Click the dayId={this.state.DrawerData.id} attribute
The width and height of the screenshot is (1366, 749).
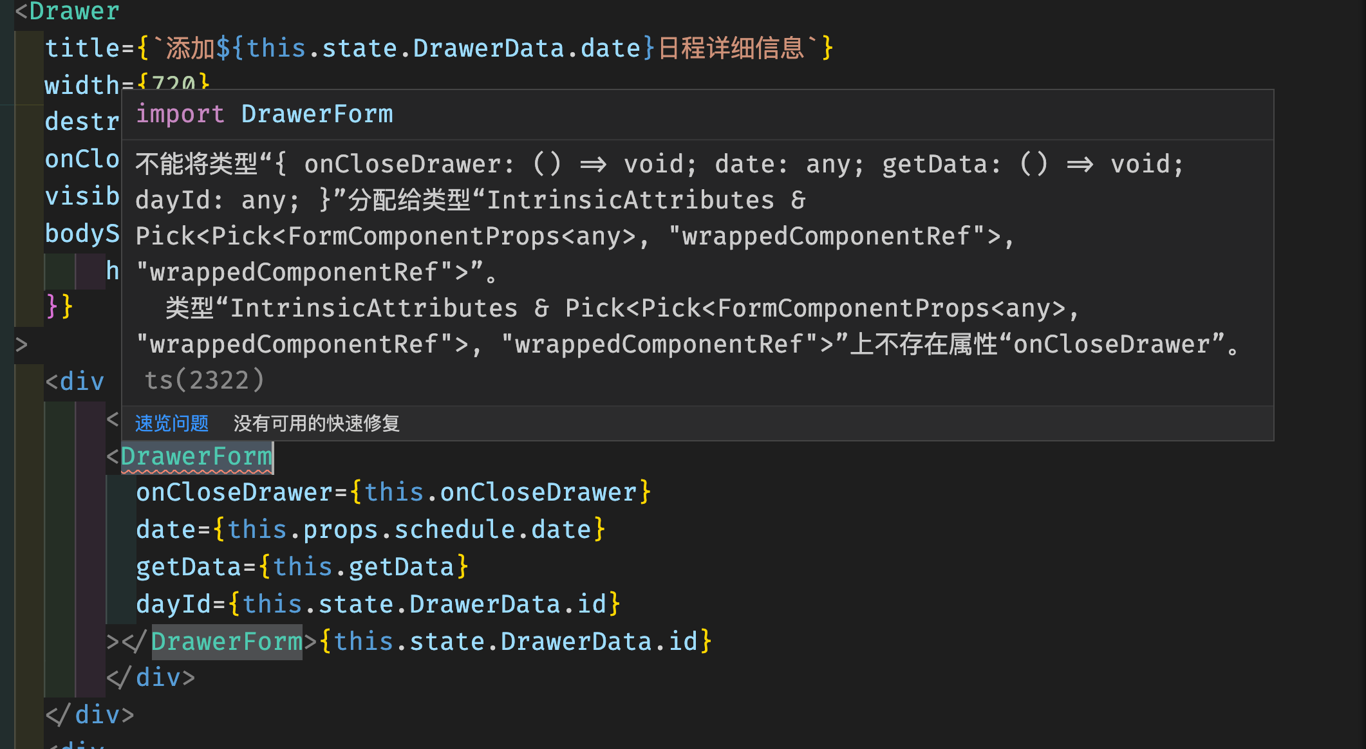click(x=378, y=604)
